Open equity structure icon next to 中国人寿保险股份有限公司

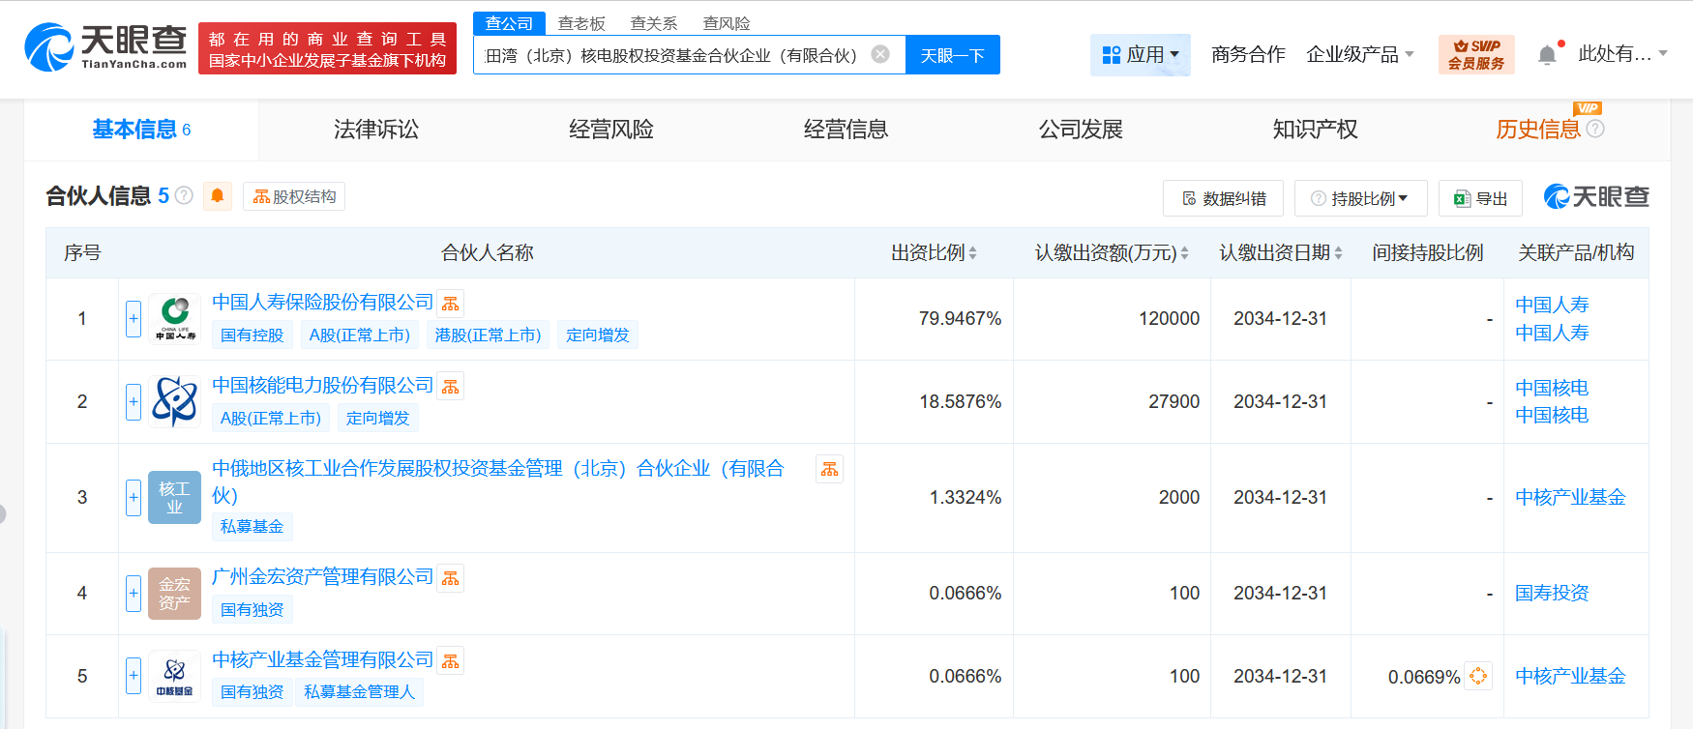(451, 304)
